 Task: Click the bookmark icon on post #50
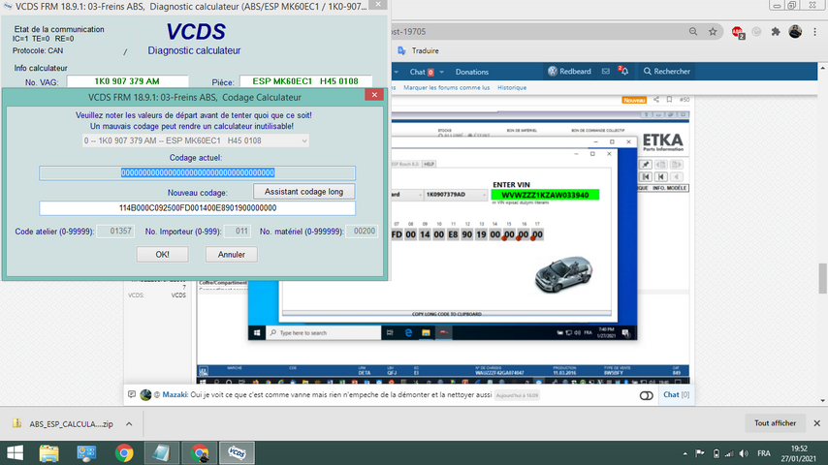669,99
